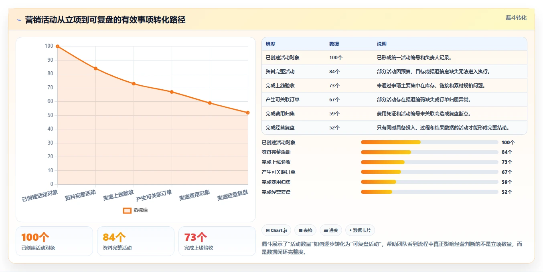Toggle the 指标值 legend swatch
Screen dimensions: 543x272
click(127, 210)
